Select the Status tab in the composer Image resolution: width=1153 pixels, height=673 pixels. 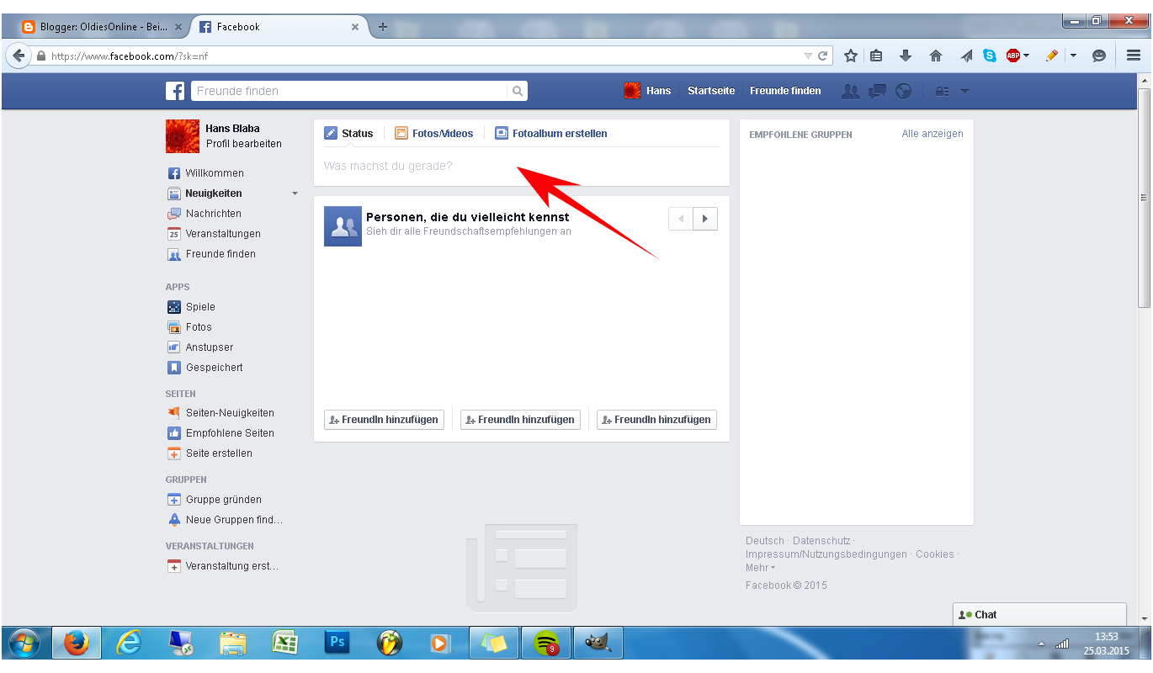[348, 133]
